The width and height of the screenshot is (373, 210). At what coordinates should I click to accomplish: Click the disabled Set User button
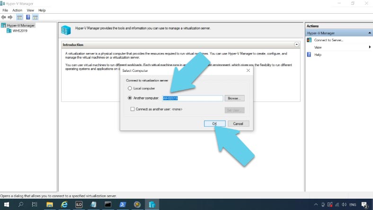point(234,110)
